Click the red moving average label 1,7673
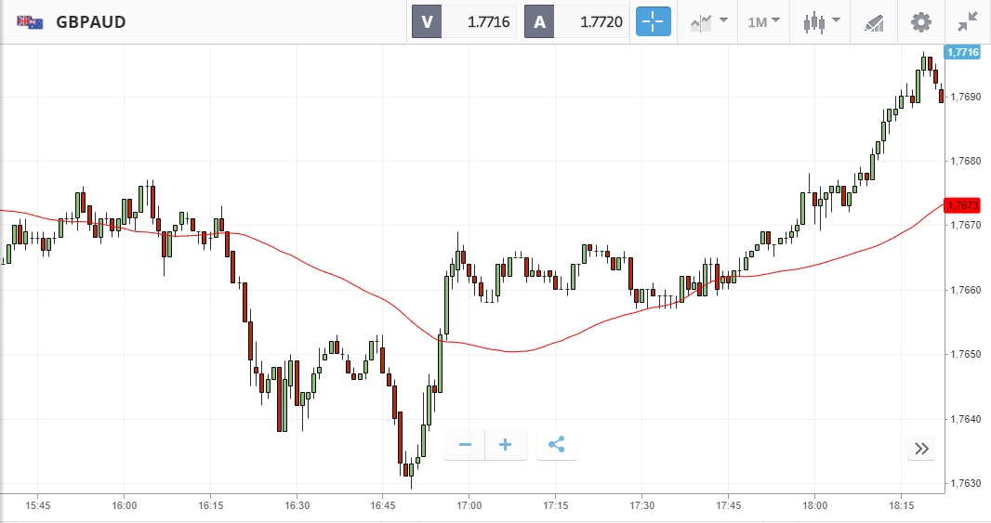The image size is (991, 523). (962, 205)
